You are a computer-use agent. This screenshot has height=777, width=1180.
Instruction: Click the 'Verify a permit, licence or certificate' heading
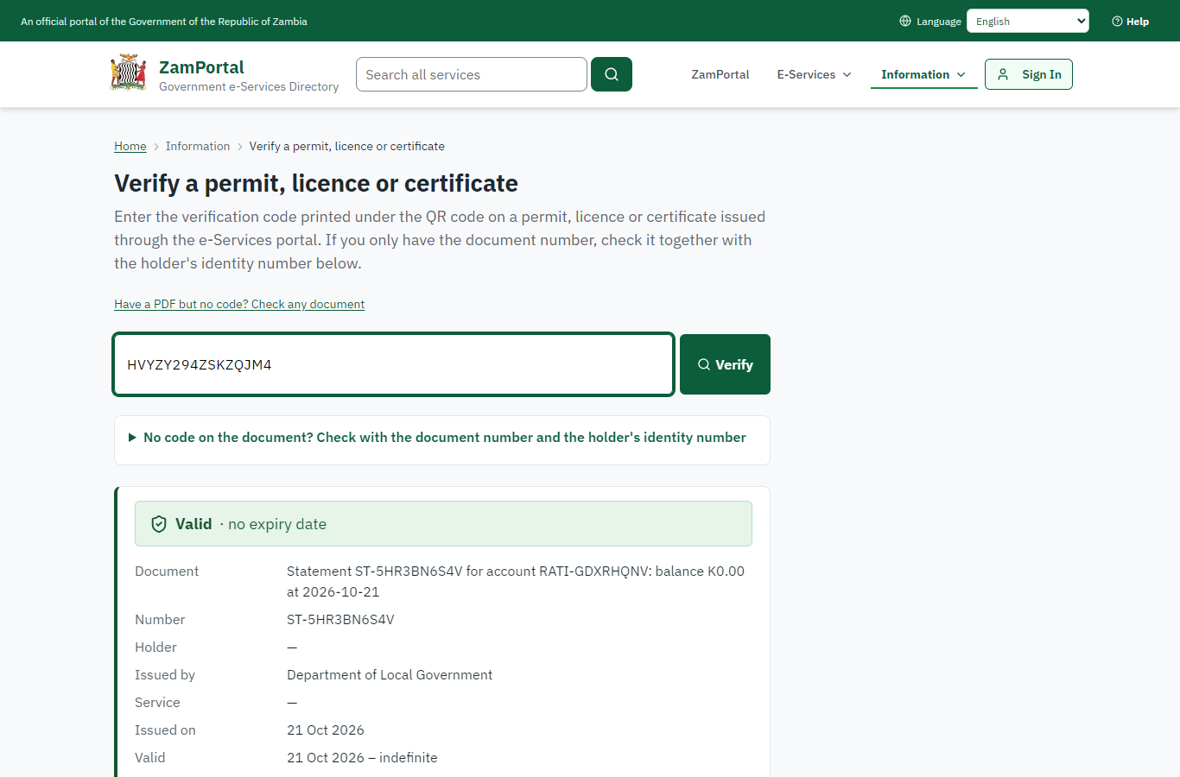pos(316,183)
